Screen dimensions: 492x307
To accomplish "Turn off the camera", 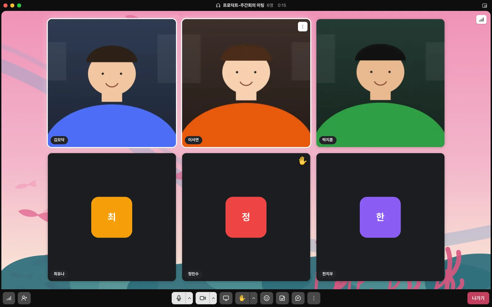I will pos(203,298).
